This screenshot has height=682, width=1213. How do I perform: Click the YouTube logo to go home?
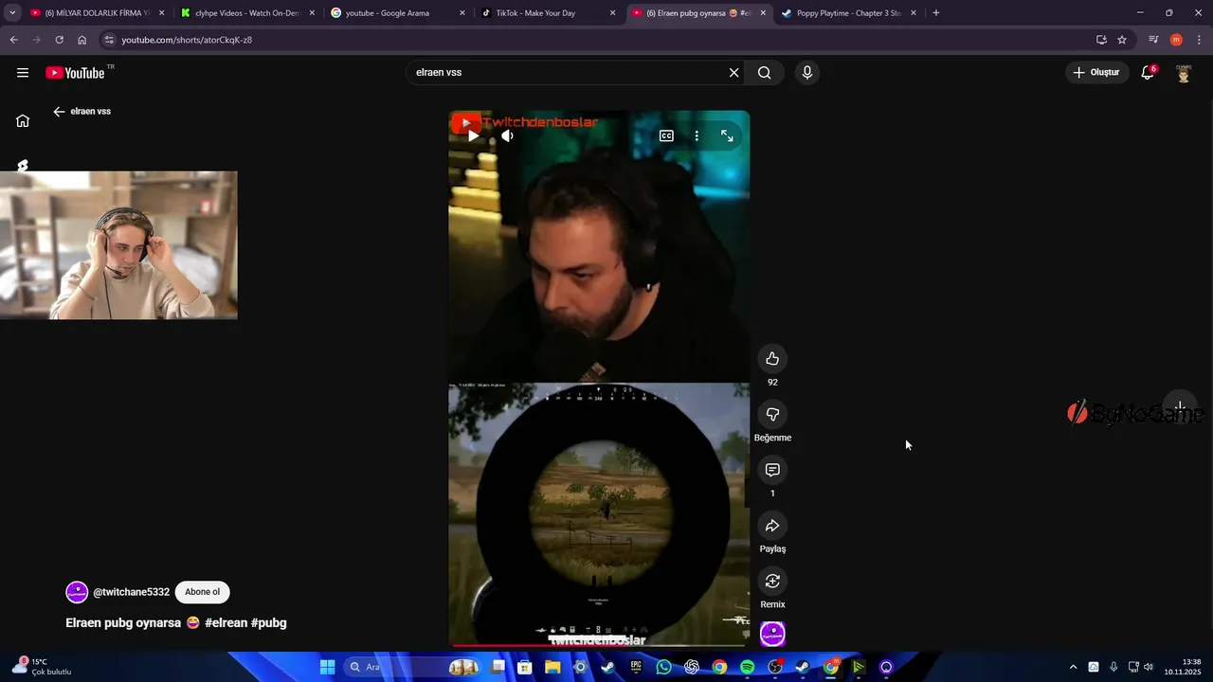[75, 73]
